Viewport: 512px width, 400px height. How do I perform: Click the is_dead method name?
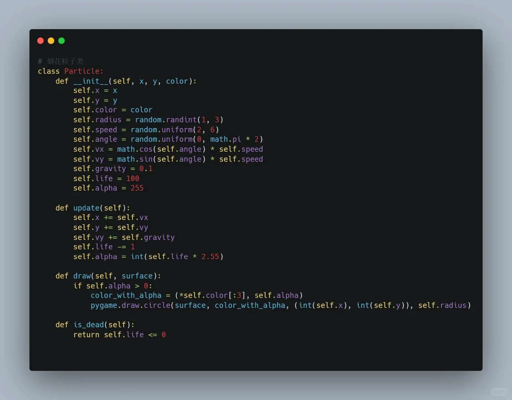pos(89,325)
